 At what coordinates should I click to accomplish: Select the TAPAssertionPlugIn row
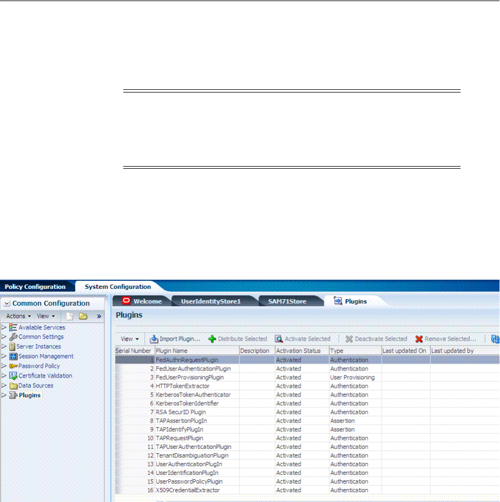click(307, 420)
